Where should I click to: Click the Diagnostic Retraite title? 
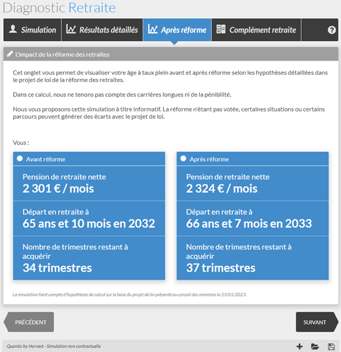[x=59, y=8]
